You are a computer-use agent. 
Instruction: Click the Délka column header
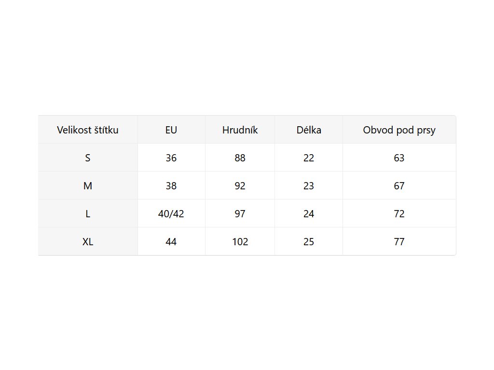pyautogui.click(x=309, y=130)
